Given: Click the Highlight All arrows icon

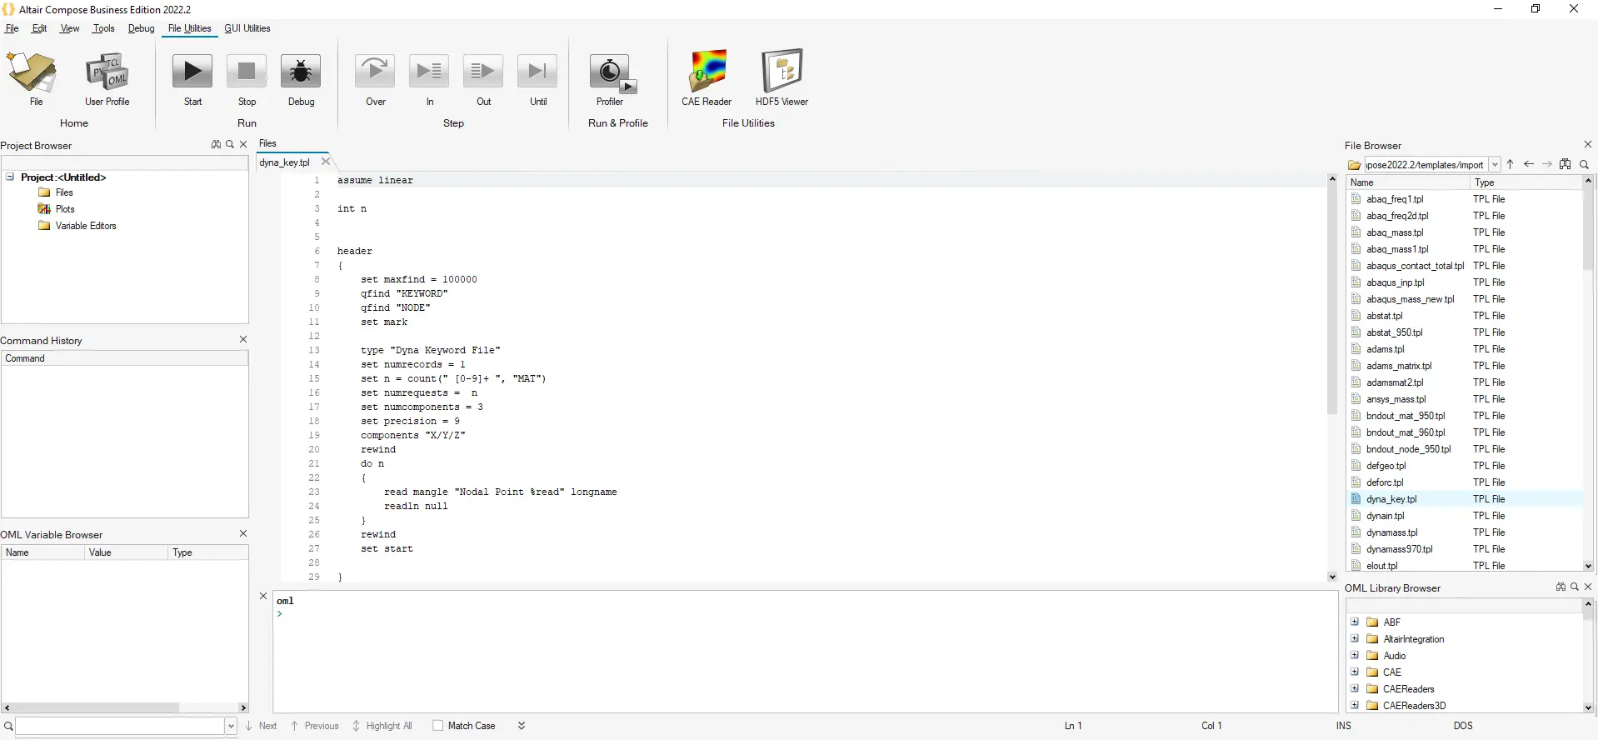Looking at the screenshot, I should tap(357, 726).
